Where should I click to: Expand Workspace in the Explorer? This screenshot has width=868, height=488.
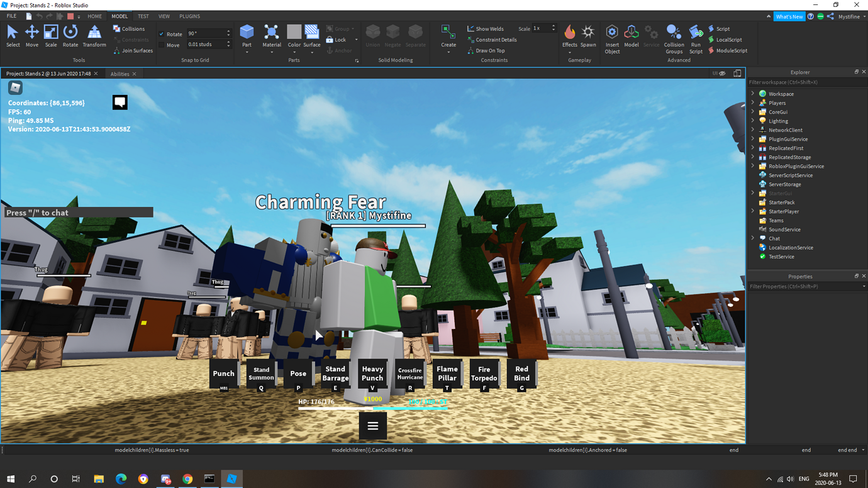pyautogui.click(x=752, y=93)
